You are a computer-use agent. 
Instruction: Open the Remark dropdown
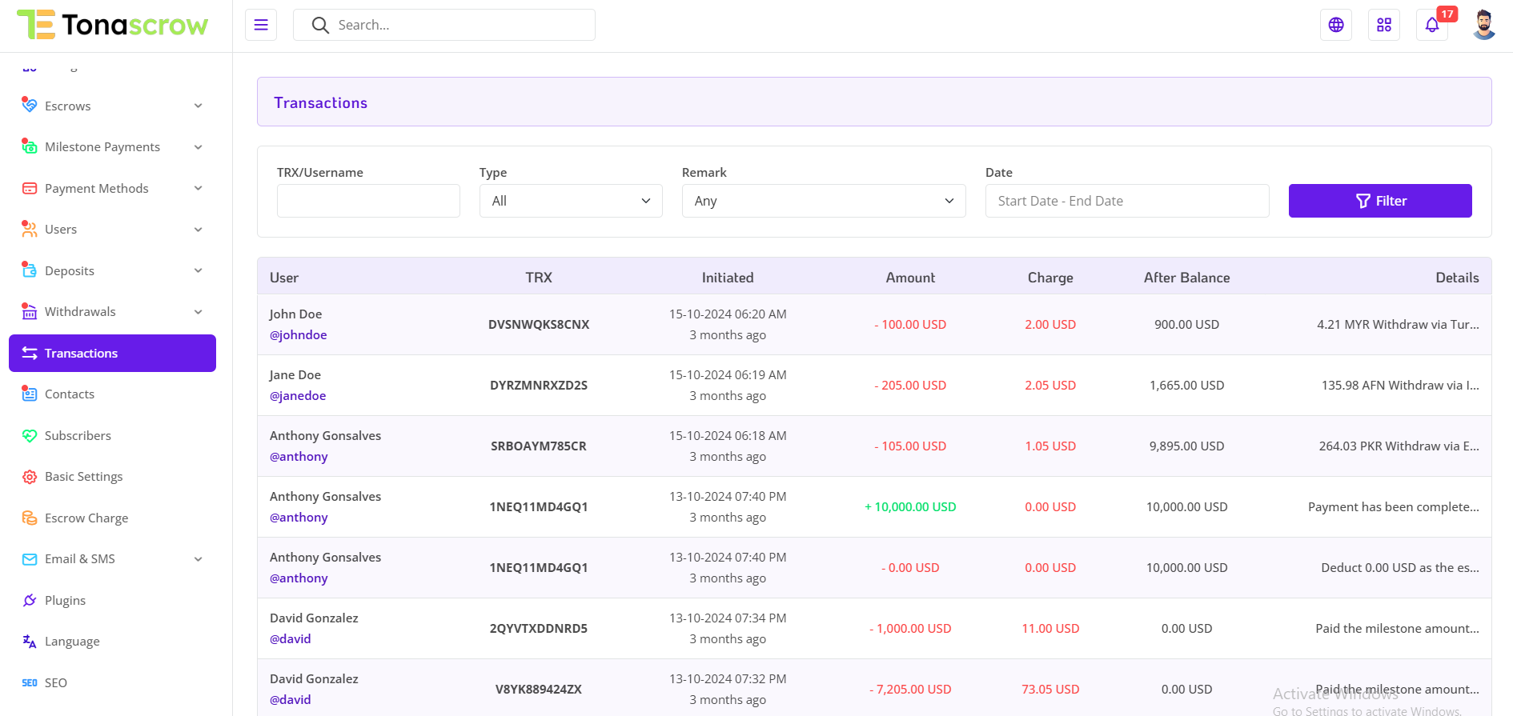pyautogui.click(x=823, y=201)
